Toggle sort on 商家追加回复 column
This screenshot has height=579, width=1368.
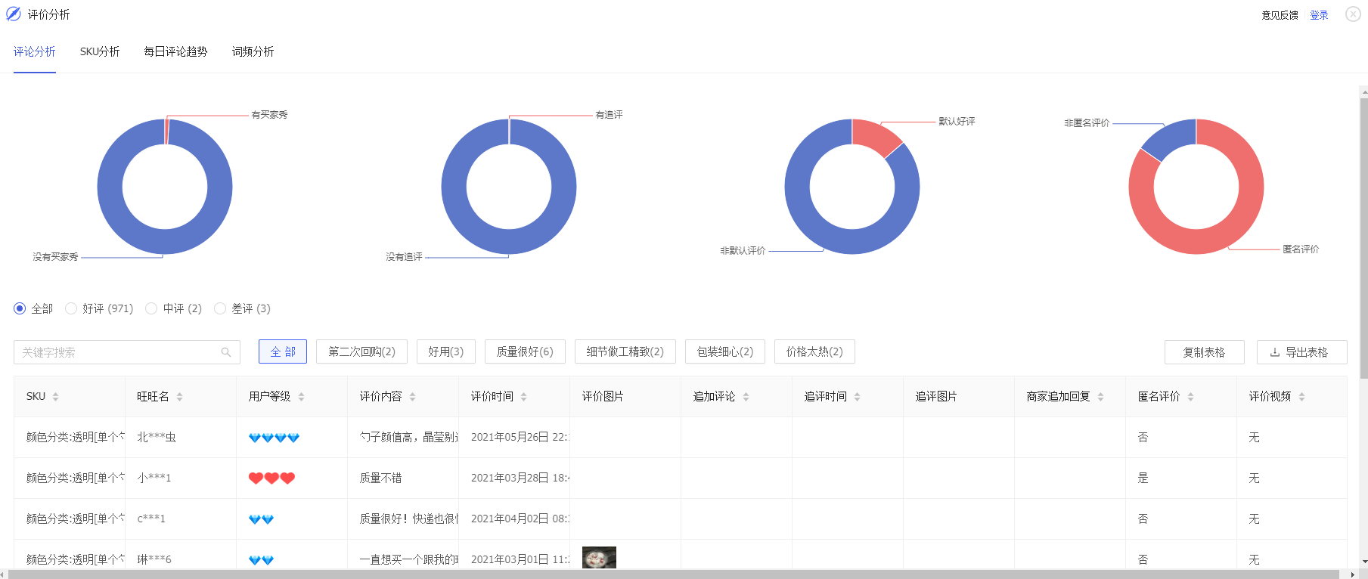(1100, 397)
